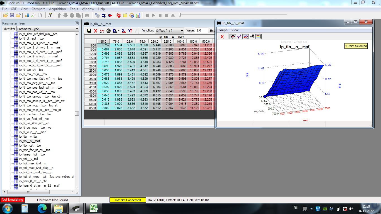
Task: Click the red X in the table editor toolbar
Action: [x=96, y=31]
